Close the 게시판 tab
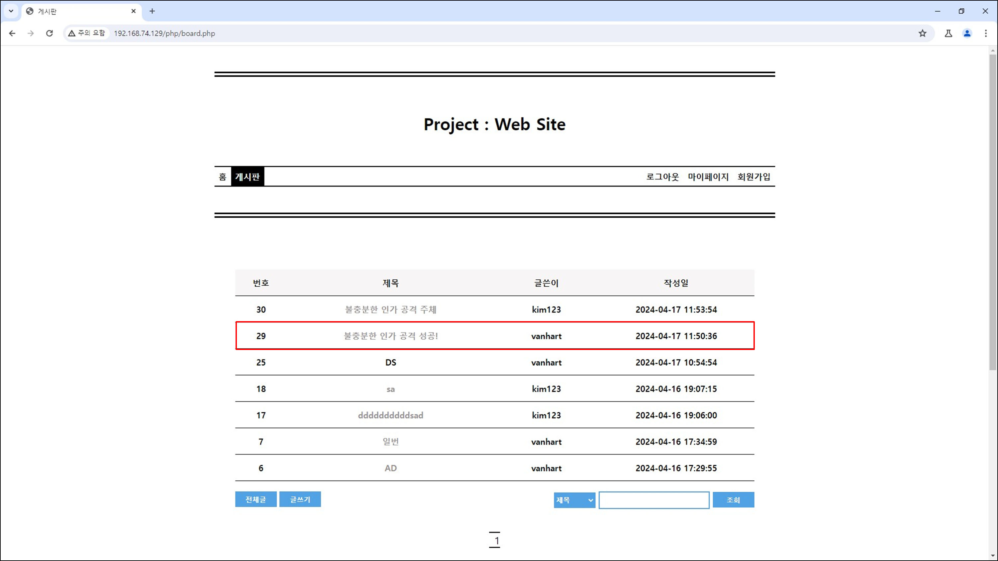Image resolution: width=998 pixels, height=561 pixels. 134,11
